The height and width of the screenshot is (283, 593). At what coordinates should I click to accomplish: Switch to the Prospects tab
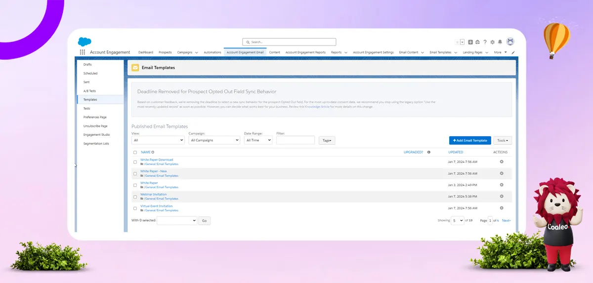tap(165, 52)
